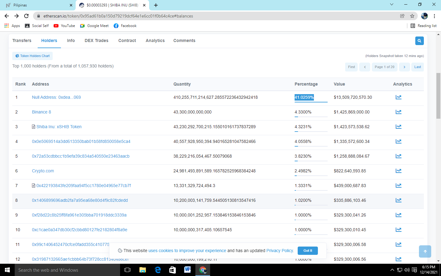Image resolution: width=441 pixels, height=276 pixels.
Task: Open Google Meet bookmark
Action: (x=94, y=26)
